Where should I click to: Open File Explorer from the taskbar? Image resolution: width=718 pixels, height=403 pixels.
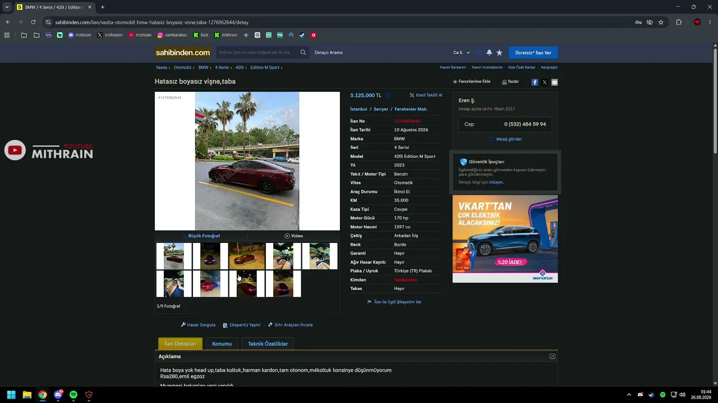click(26, 395)
